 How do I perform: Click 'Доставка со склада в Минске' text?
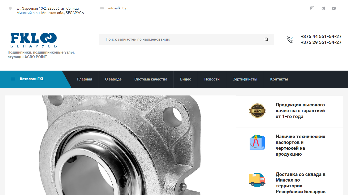(301, 183)
